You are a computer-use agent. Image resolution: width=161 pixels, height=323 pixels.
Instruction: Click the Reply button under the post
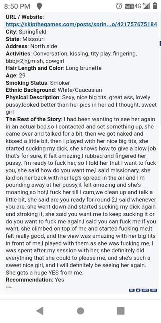click(154, 290)
